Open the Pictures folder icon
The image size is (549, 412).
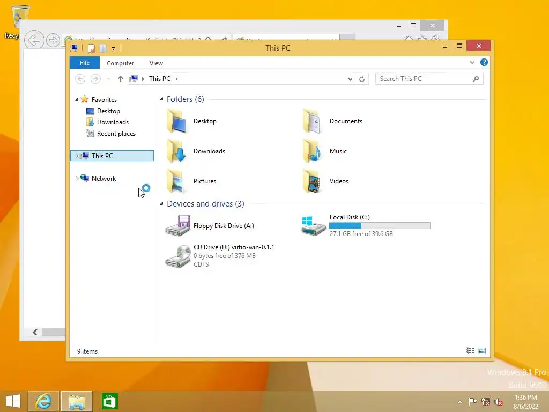(176, 181)
